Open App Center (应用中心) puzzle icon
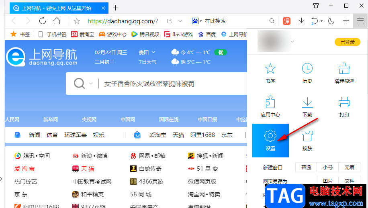Image resolution: width=368 pixels, height=208 pixels. tap(270, 106)
